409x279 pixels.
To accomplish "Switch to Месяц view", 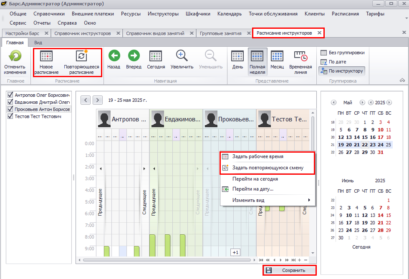I will pos(277,60).
